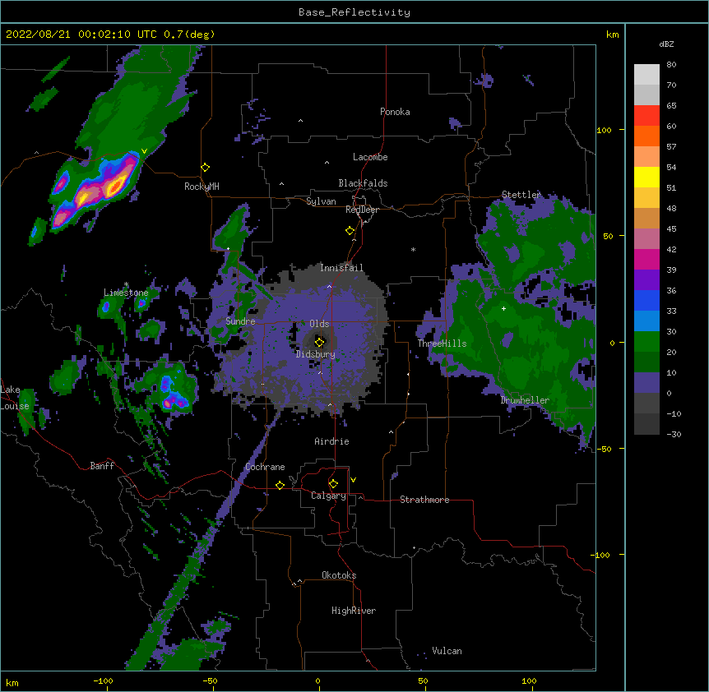This screenshot has width=709, height=692.
Task: Click the Base_Reflectivity title text
Action: (x=354, y=12)
